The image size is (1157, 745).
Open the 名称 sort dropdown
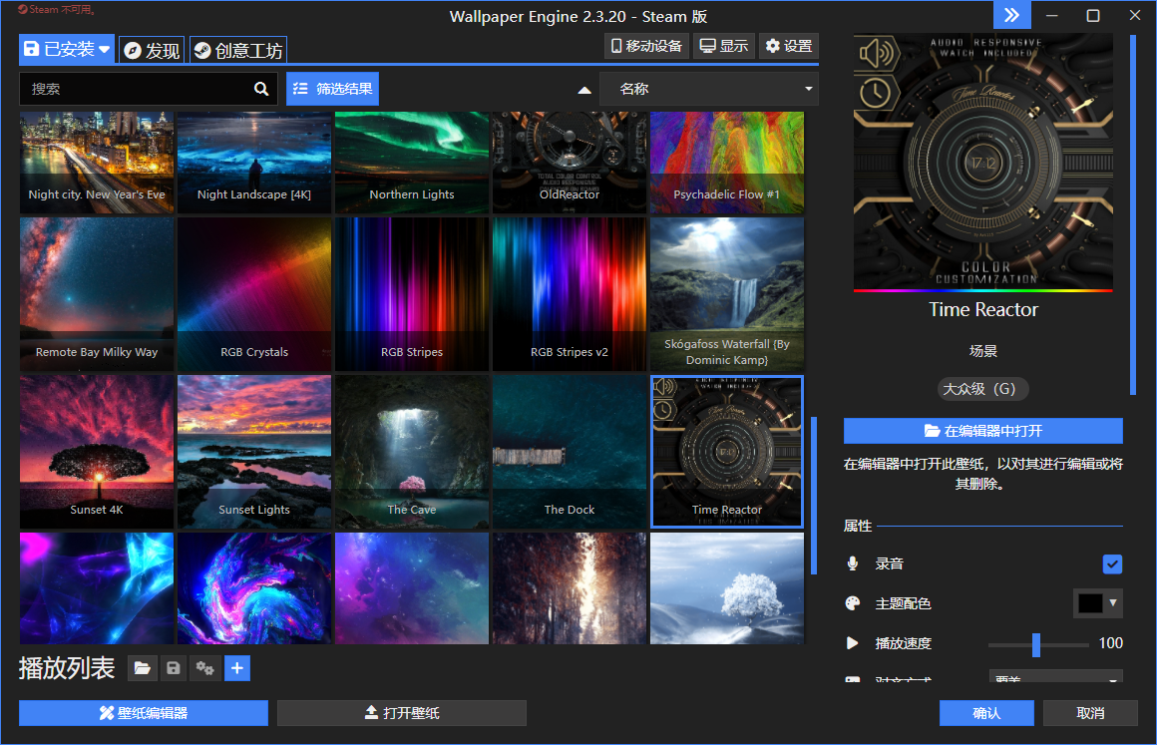709,89
